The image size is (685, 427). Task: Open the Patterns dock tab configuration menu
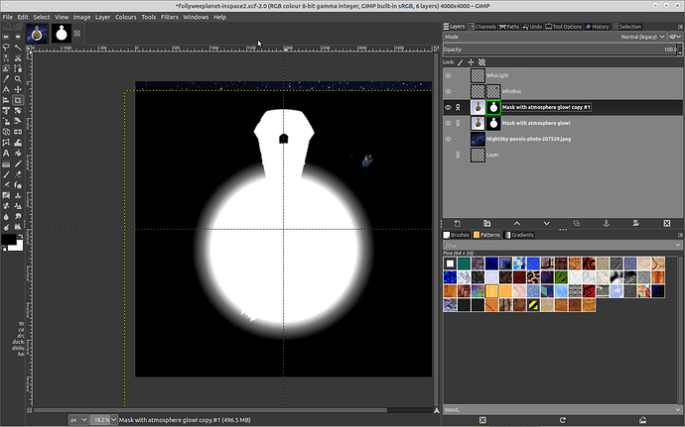(680, 235)
